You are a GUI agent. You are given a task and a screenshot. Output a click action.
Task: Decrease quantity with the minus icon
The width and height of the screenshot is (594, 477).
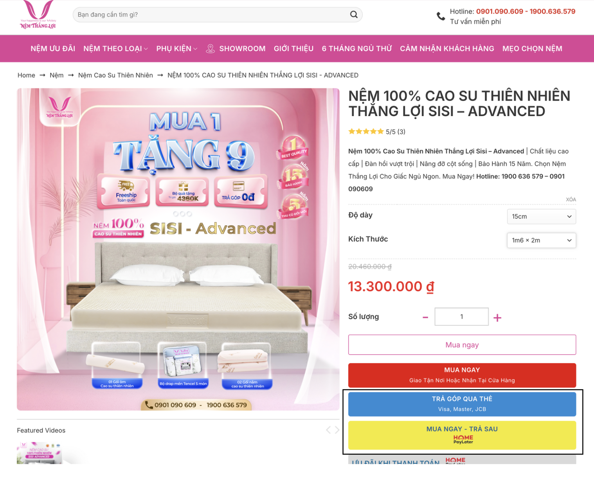425,317
